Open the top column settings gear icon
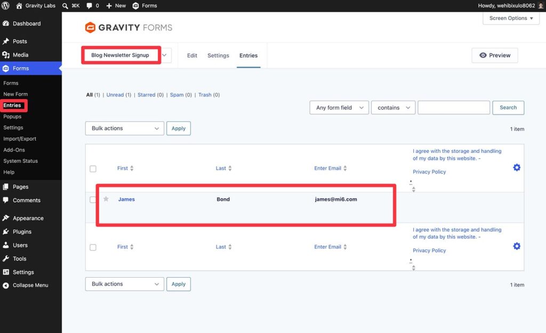 point(517,167)
